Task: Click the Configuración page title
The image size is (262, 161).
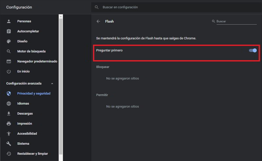Action: [x=19, y=7]
